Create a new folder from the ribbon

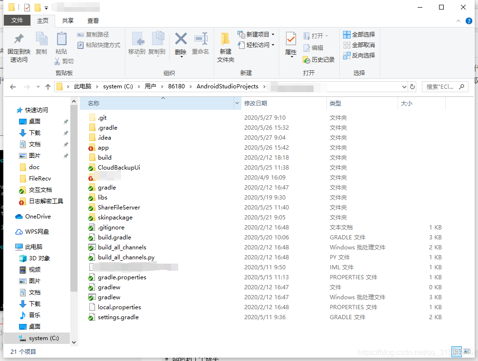tap(226, 47)
